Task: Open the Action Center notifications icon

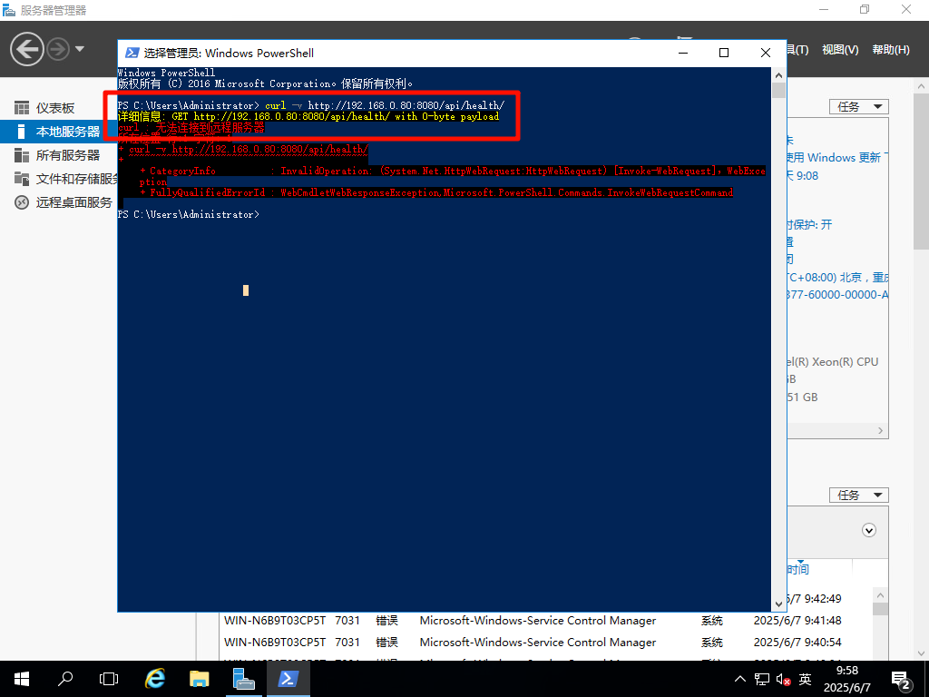Action: (901, 679)
